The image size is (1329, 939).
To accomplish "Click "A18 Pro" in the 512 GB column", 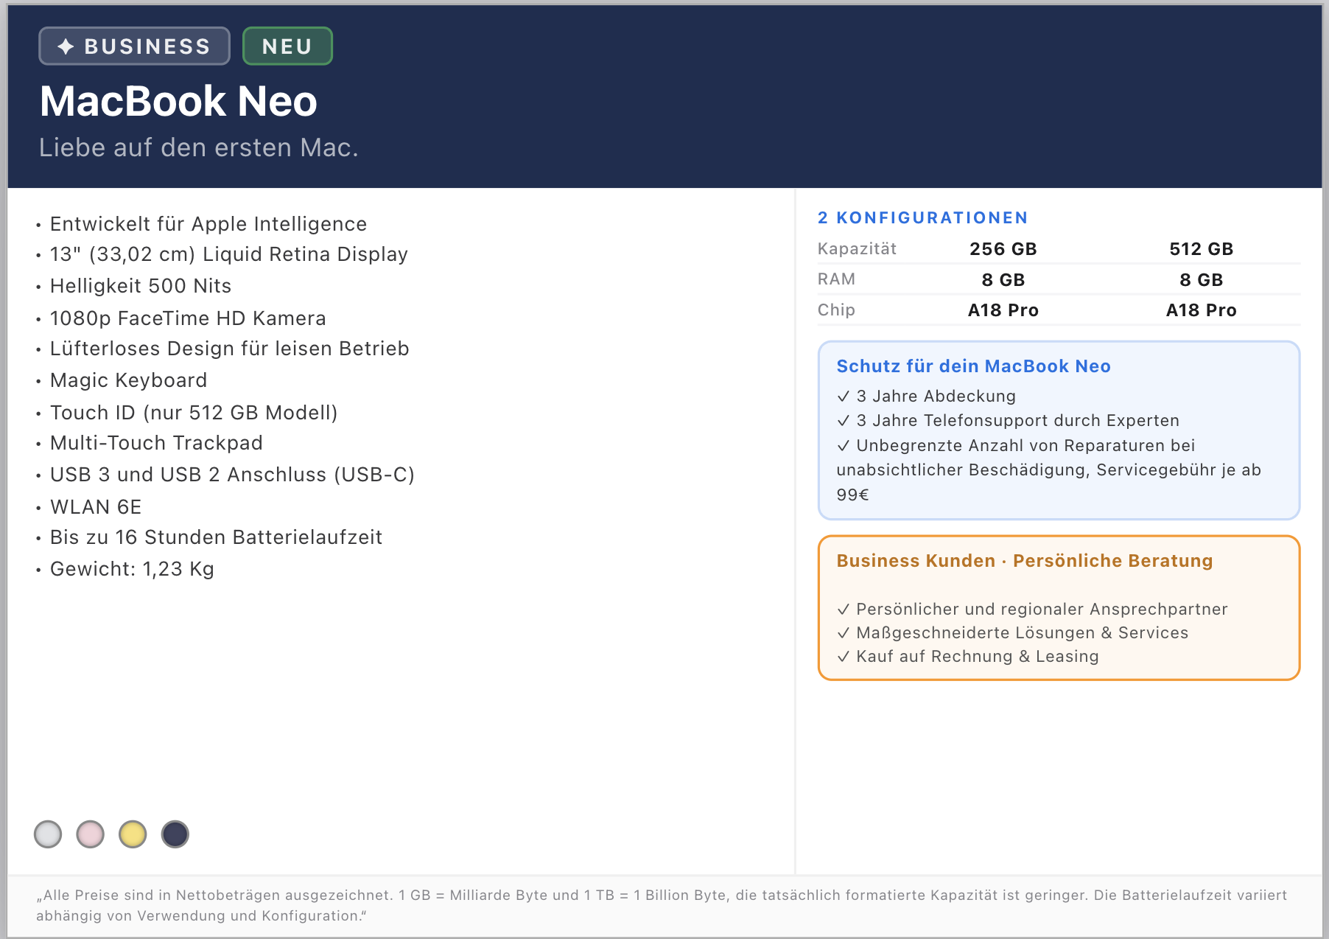I will coord(1202,310).
